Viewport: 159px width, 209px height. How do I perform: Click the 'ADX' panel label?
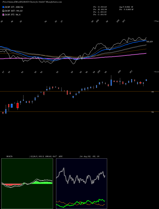(x=61, y=156)
